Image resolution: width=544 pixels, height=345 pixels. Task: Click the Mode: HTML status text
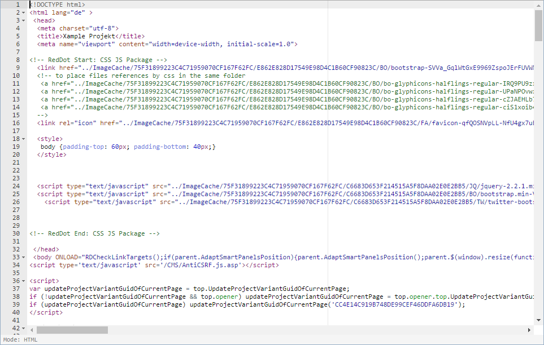click(x=20, y=340)
